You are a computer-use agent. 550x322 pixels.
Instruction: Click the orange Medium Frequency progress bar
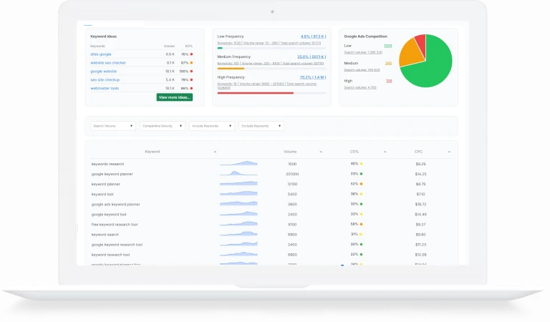(x=231, y=69)
